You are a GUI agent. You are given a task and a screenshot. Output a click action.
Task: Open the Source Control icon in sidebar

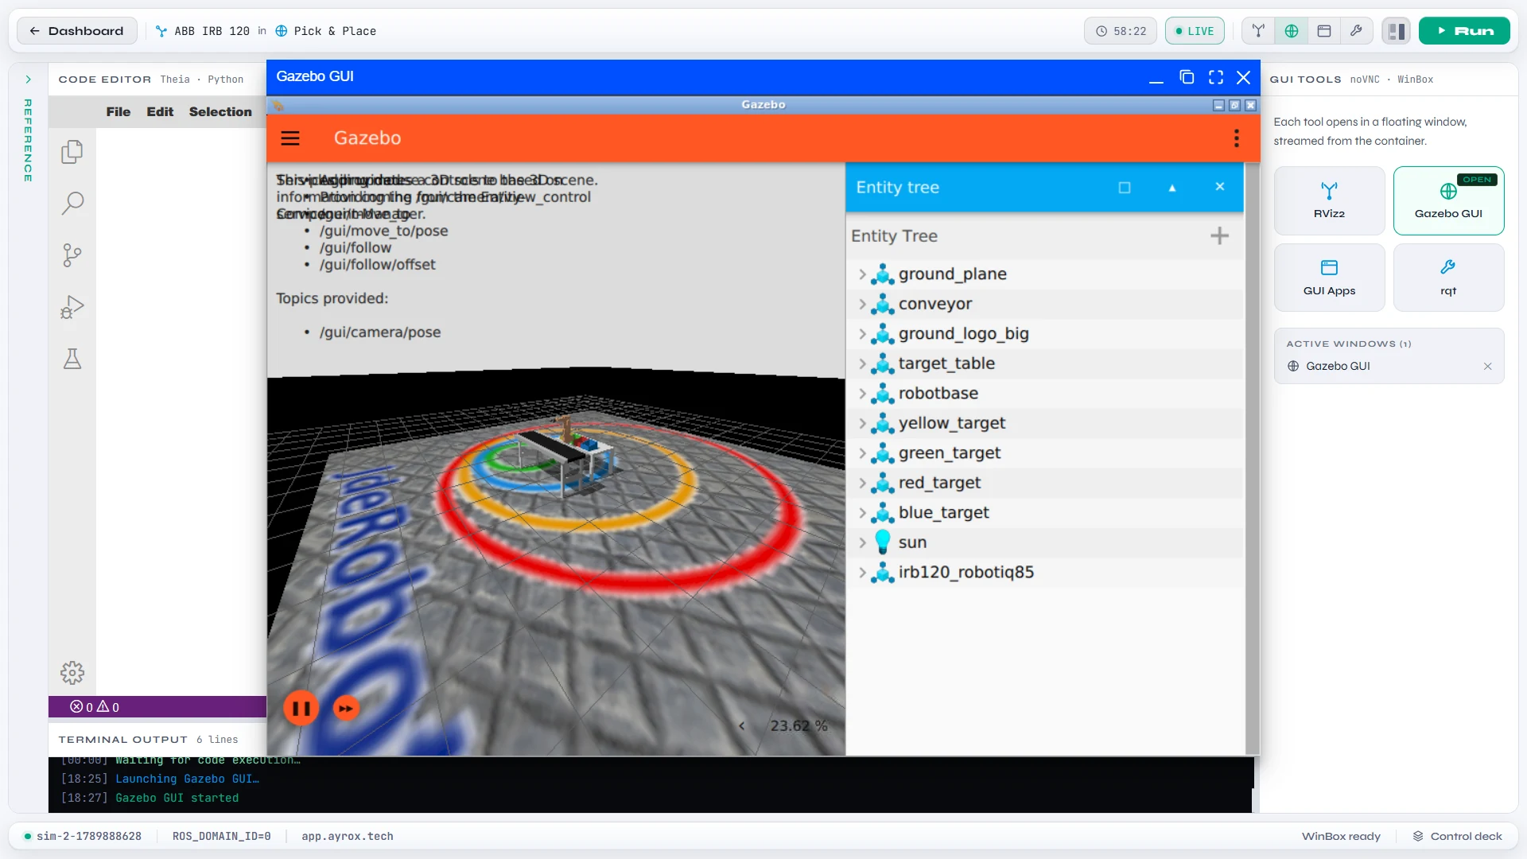[x=72, y=255]
